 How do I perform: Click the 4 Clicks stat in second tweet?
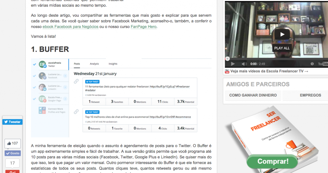click(x=163, y=128)
